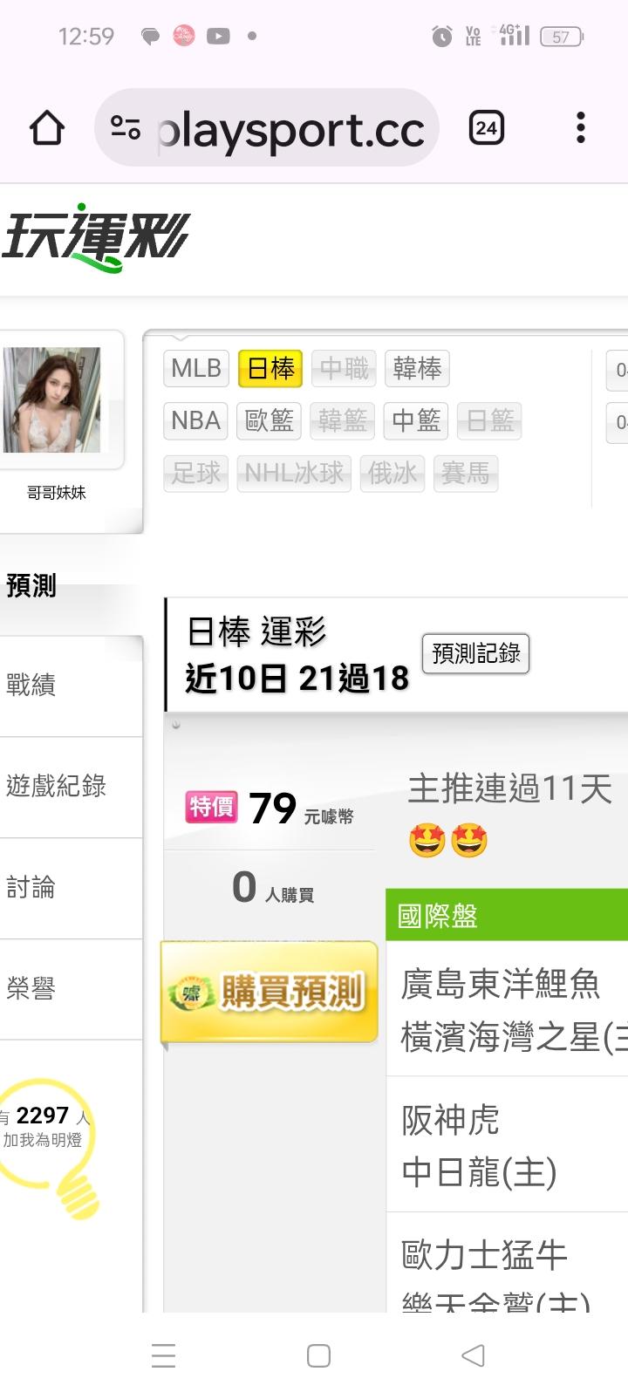This screenshot has height=1399, width=628.
Task: Open the 戰績 sidebar tab
Action: [71, 686]
